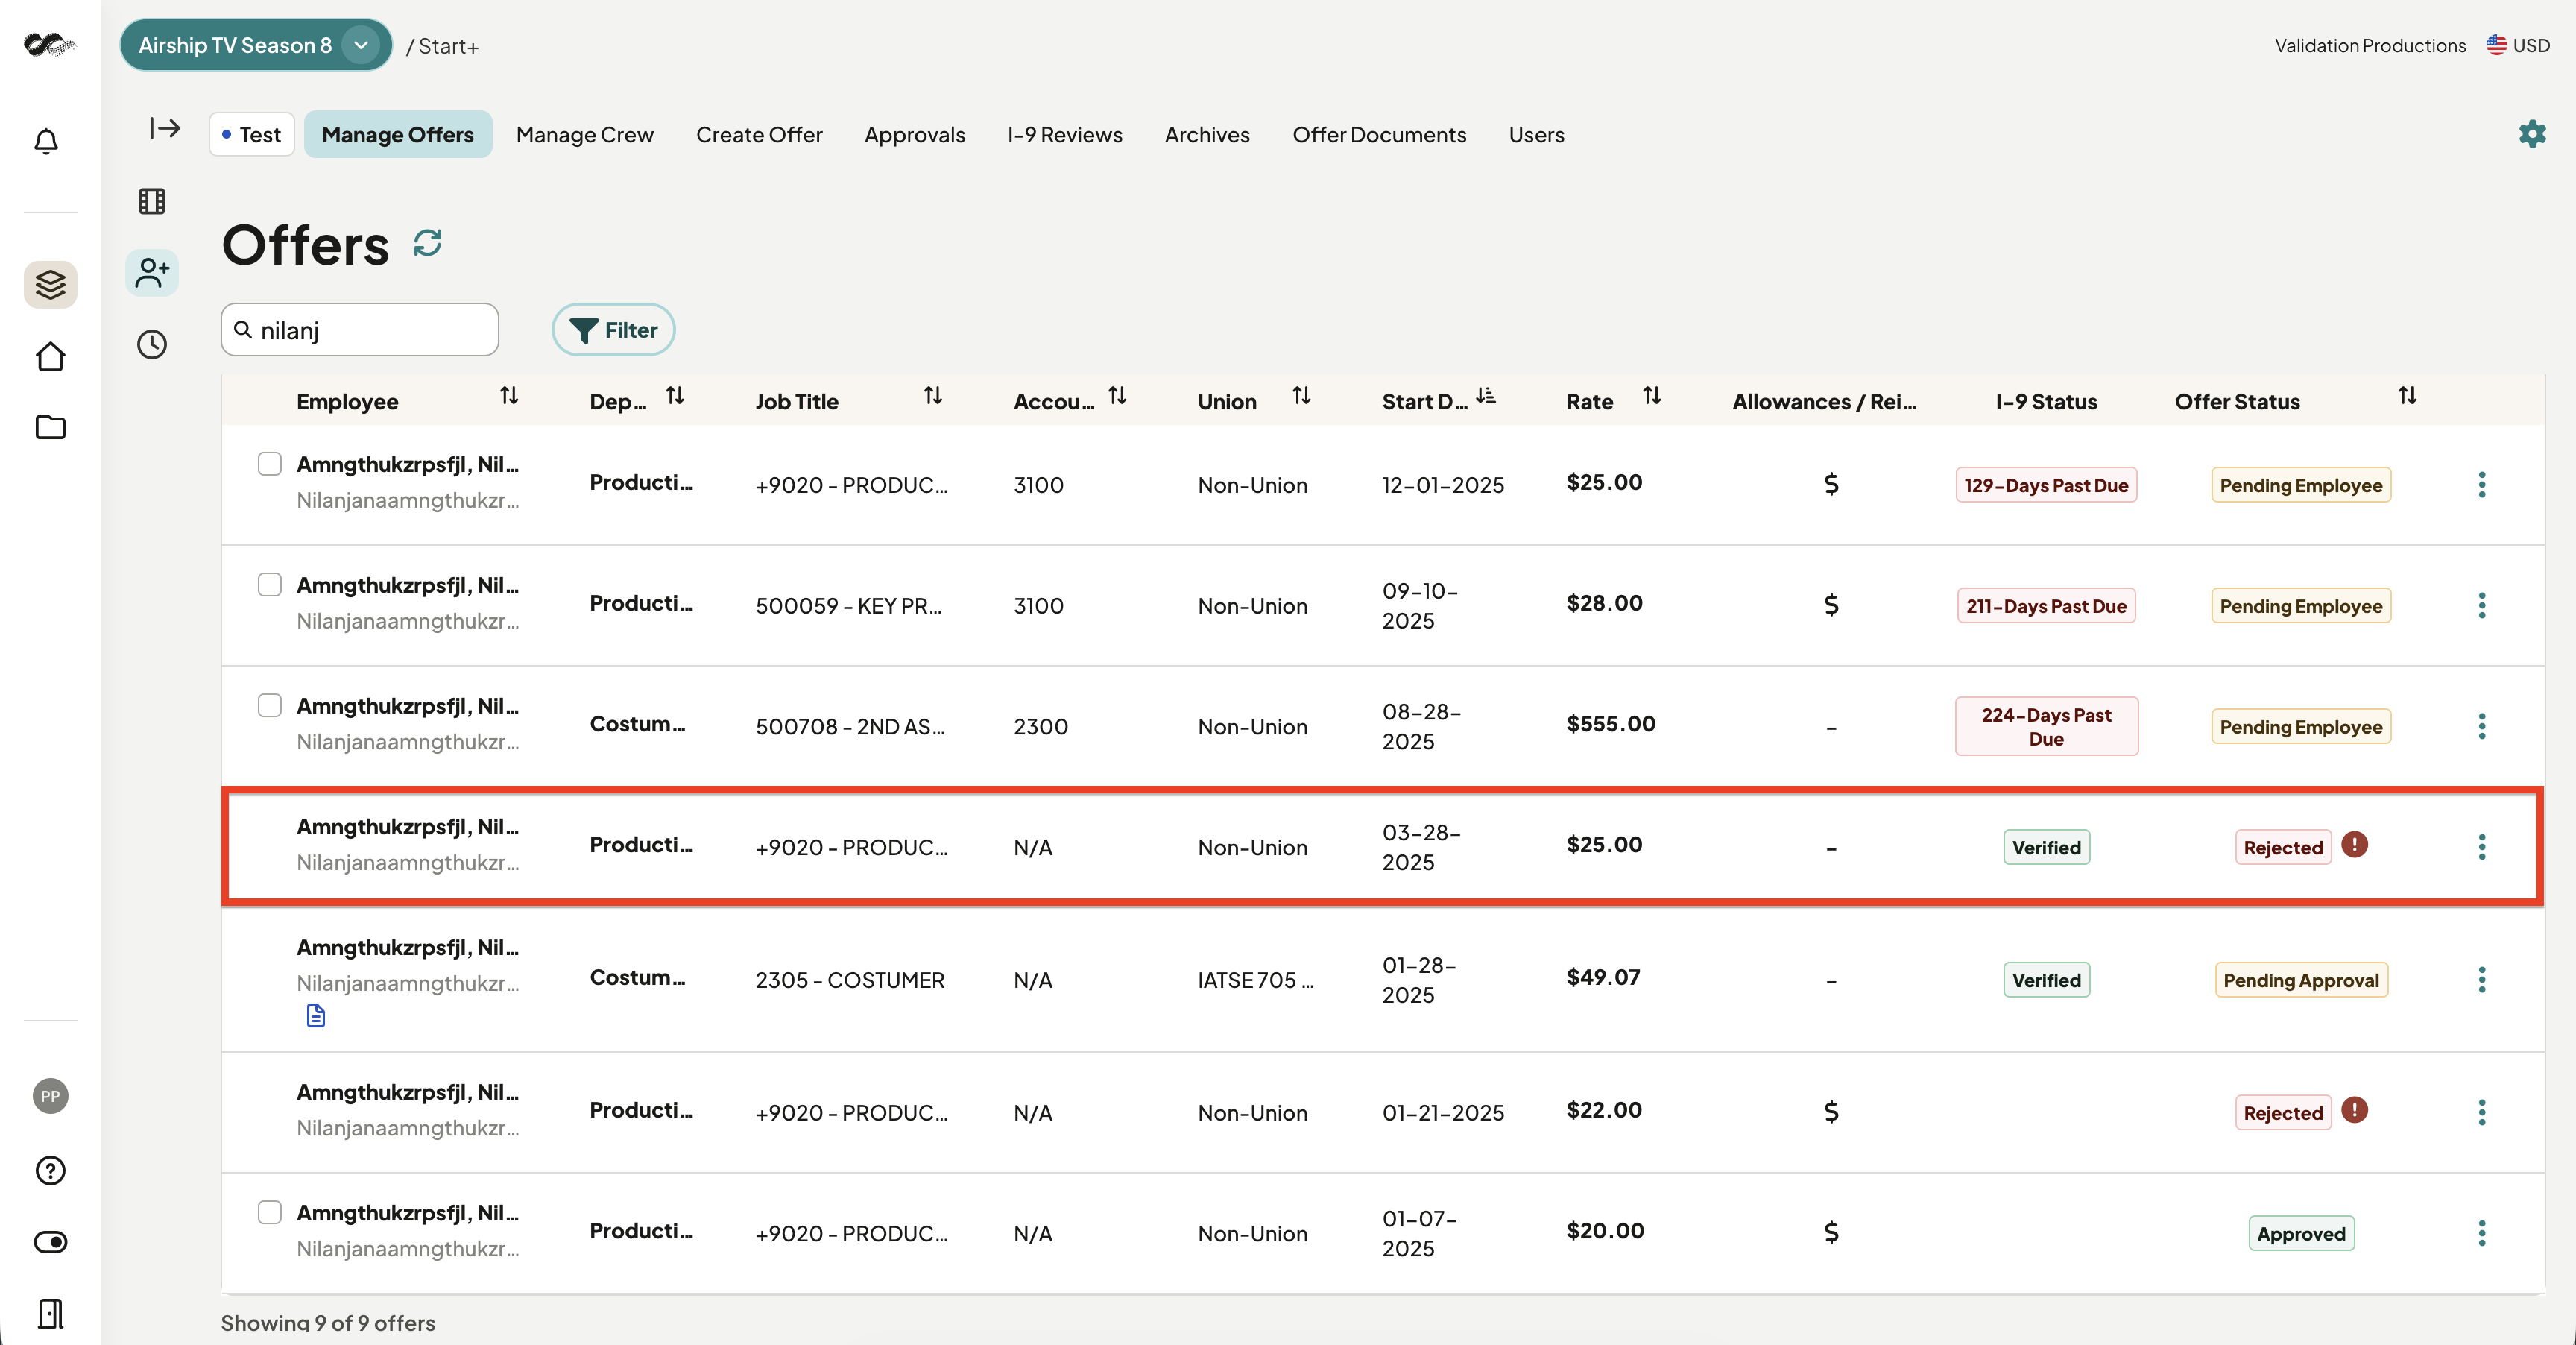Image resolution: width=2576 pixels, height=1345 pixels.
Task: Open the notifications bell
Action: click(x=46, y=141)
